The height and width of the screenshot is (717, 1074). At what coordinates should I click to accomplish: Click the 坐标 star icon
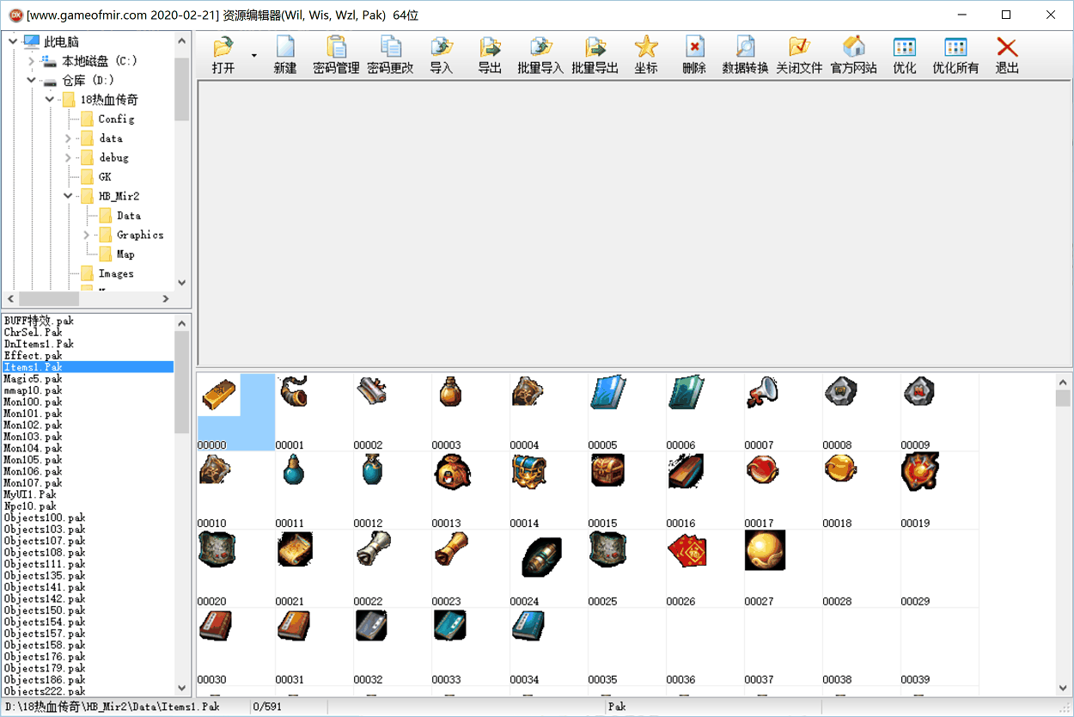646,55
